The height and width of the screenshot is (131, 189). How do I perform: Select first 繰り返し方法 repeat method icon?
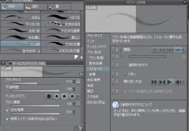tap(155, 82)
